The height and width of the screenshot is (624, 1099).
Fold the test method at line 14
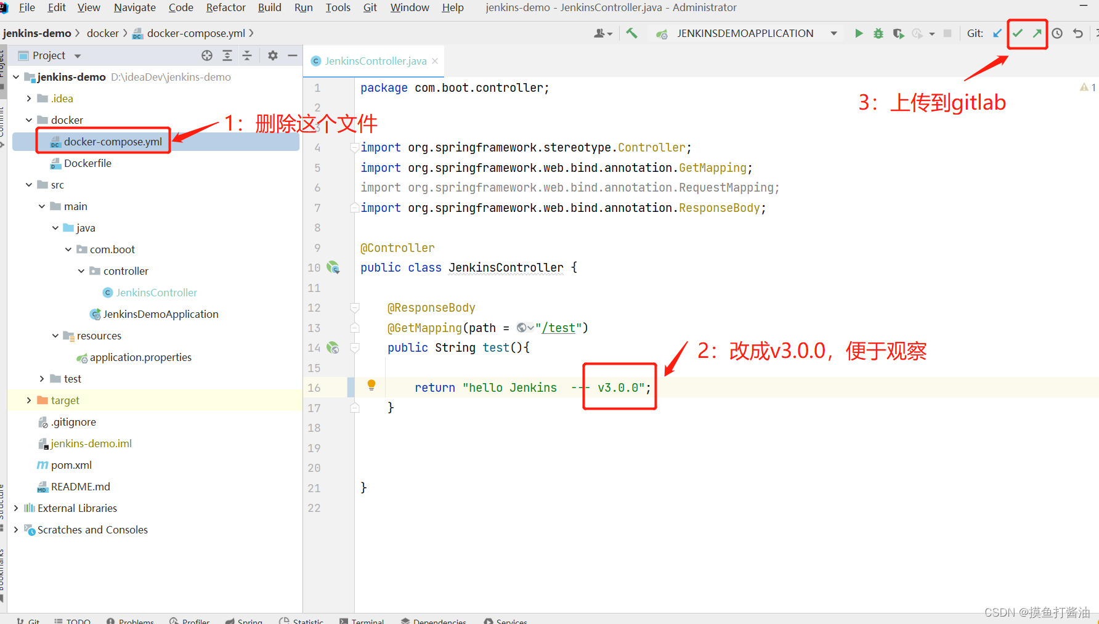click(x=355, y=347)
